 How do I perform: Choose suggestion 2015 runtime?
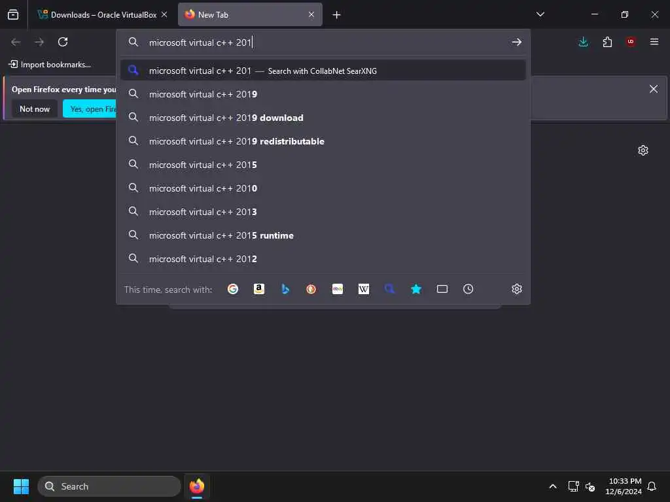point(323,235)
